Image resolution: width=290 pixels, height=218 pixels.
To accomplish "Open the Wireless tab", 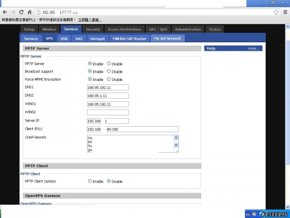I will point(49,30).
